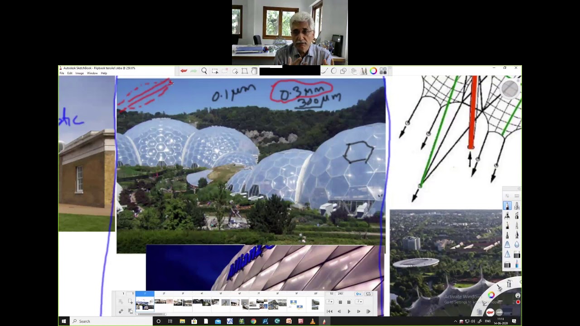The image size is (580, 326).
Task: Select flipbook frame 9 thumbnail
Action: (x=296, y=304)
